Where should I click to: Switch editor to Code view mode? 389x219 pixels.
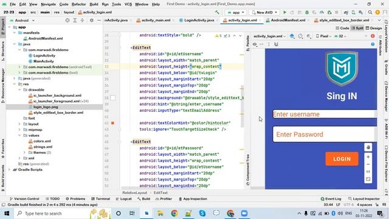coord(342,29)
